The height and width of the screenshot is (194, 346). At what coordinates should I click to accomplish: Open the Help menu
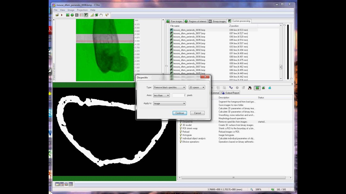[93, 10]
